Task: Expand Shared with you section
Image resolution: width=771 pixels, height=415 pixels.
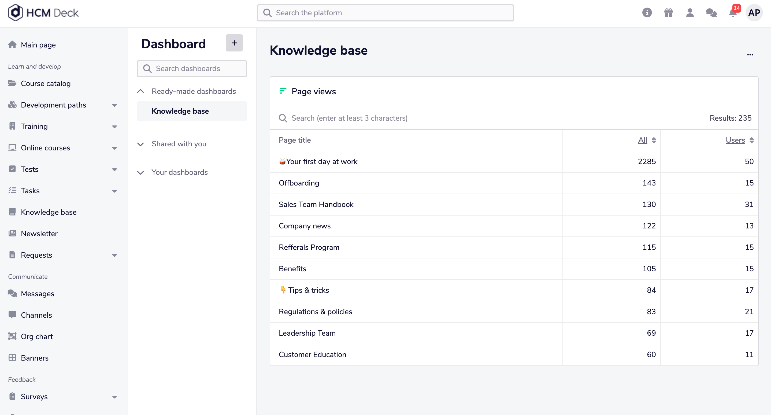Action: (140, 144)
